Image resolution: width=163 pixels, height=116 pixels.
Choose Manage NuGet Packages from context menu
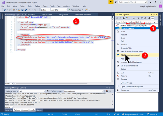(x=137, y=62)
